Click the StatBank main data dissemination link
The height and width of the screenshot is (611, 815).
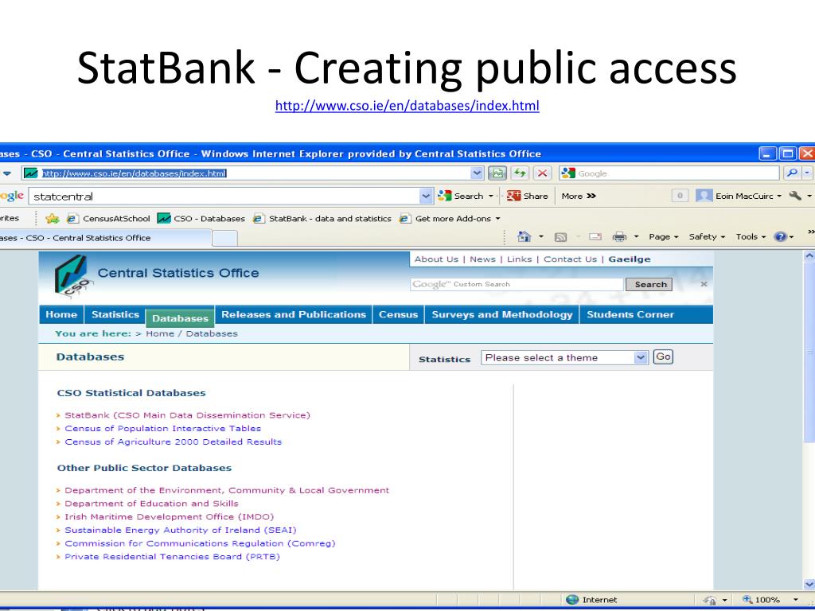pos(187,415)
